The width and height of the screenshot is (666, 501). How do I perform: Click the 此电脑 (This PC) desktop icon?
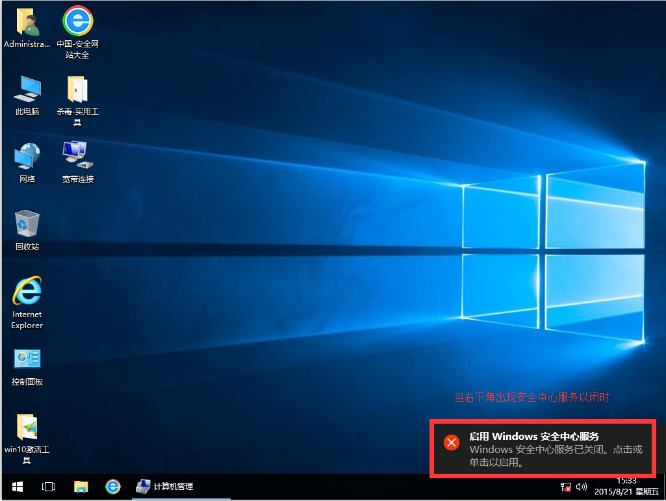coord(27,90)
